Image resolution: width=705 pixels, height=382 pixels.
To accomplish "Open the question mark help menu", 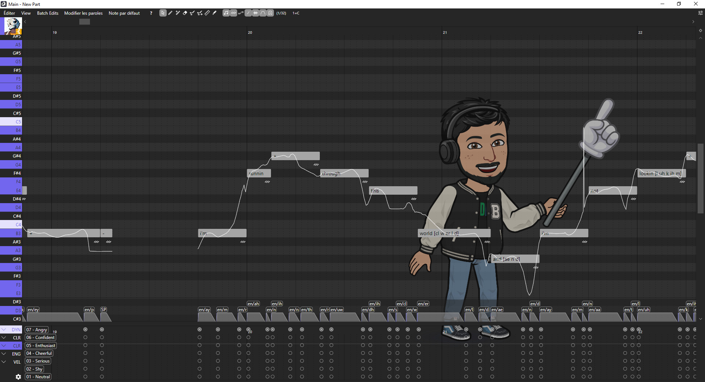I will click(151, 13).
